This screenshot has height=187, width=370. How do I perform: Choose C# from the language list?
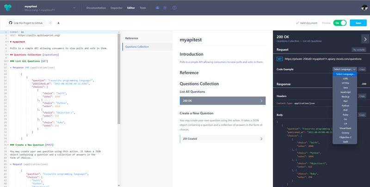tap(345, 124)
